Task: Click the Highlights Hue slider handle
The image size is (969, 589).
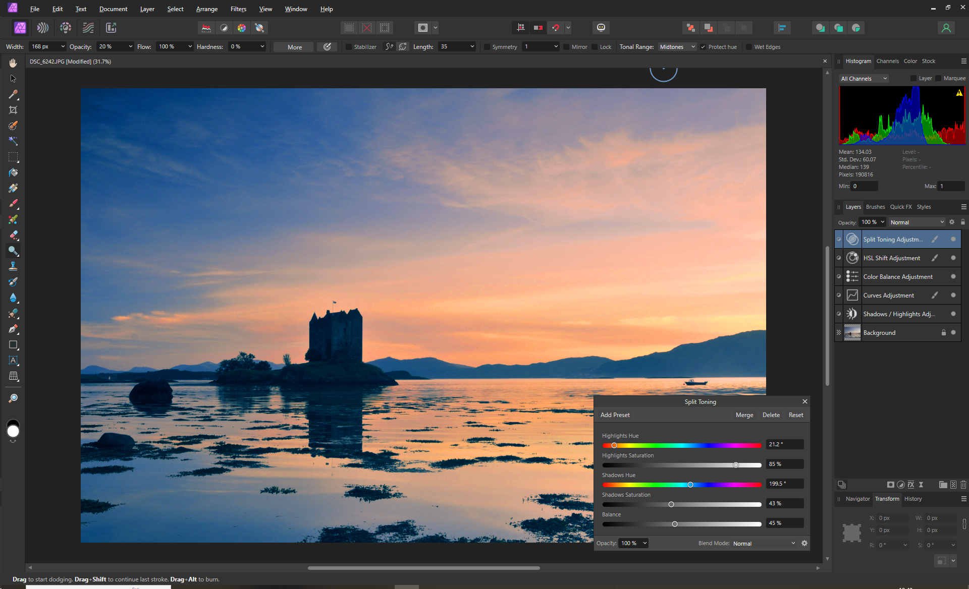Action: click(614, 445)
